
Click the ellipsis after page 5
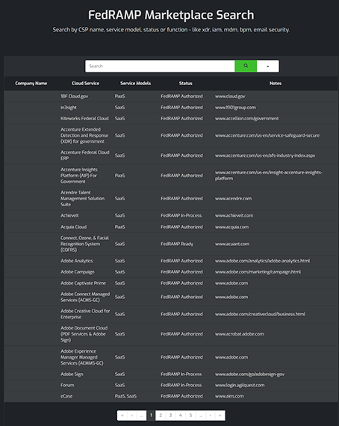click(201, 415)
